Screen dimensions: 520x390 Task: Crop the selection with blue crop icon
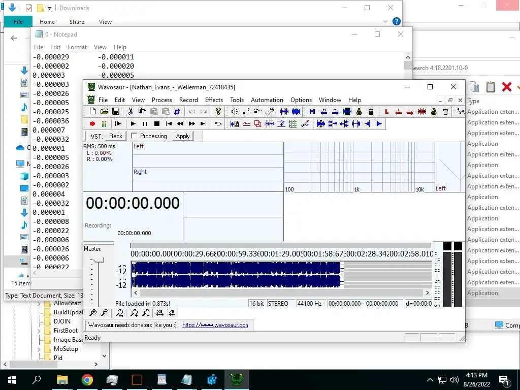[x=177, y=111]
